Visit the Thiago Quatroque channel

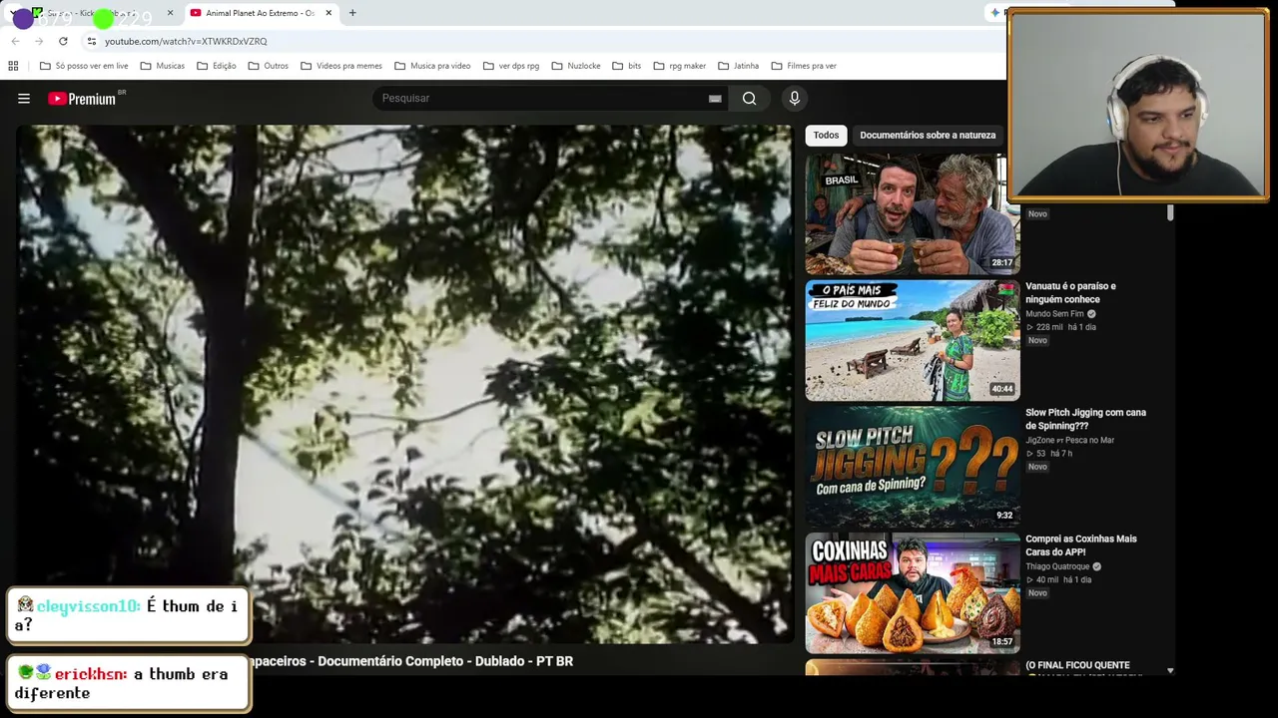pos(1057,566)
